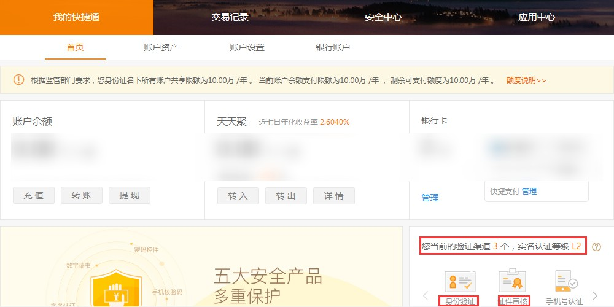The width and height of the screenshot is (614, 307).
Task: Open the 我的快捷通 main tab
Action: 76,17
